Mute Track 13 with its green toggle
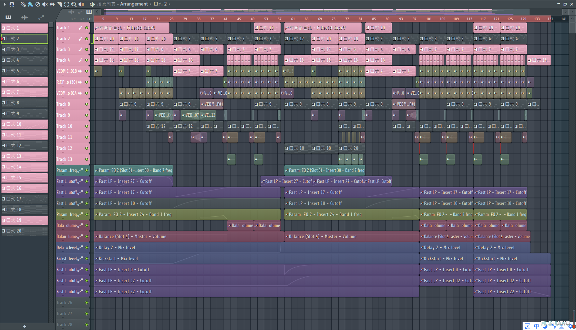576x330 pixels. 87,159
